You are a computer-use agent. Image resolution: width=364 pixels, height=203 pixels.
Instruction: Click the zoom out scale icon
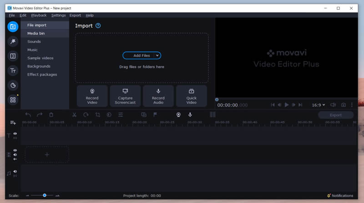tap(27, 196)
